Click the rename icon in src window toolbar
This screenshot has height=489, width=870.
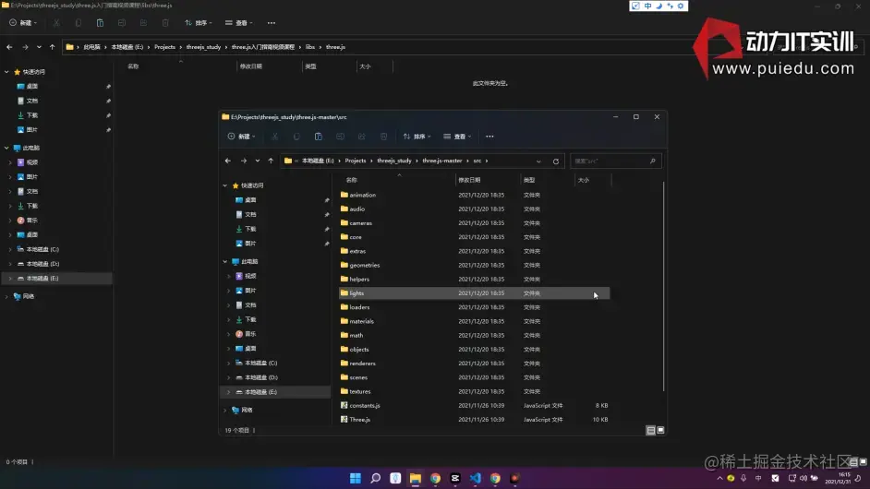point(340,137)
